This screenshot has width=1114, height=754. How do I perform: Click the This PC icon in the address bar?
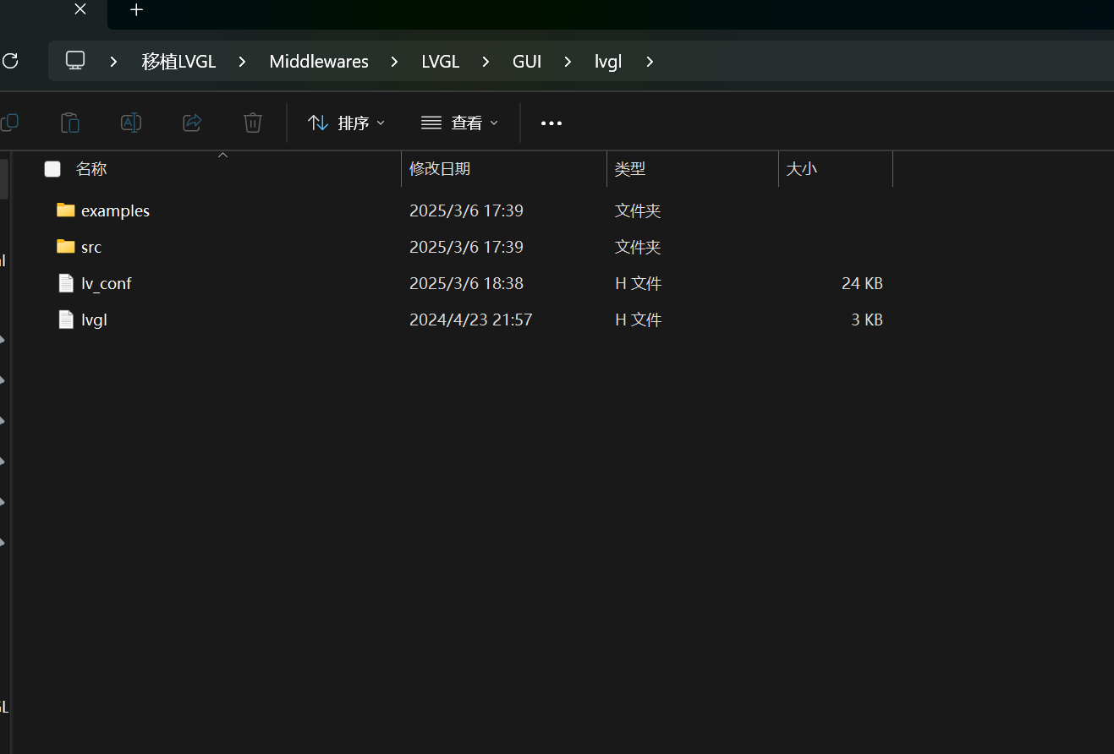75,60
